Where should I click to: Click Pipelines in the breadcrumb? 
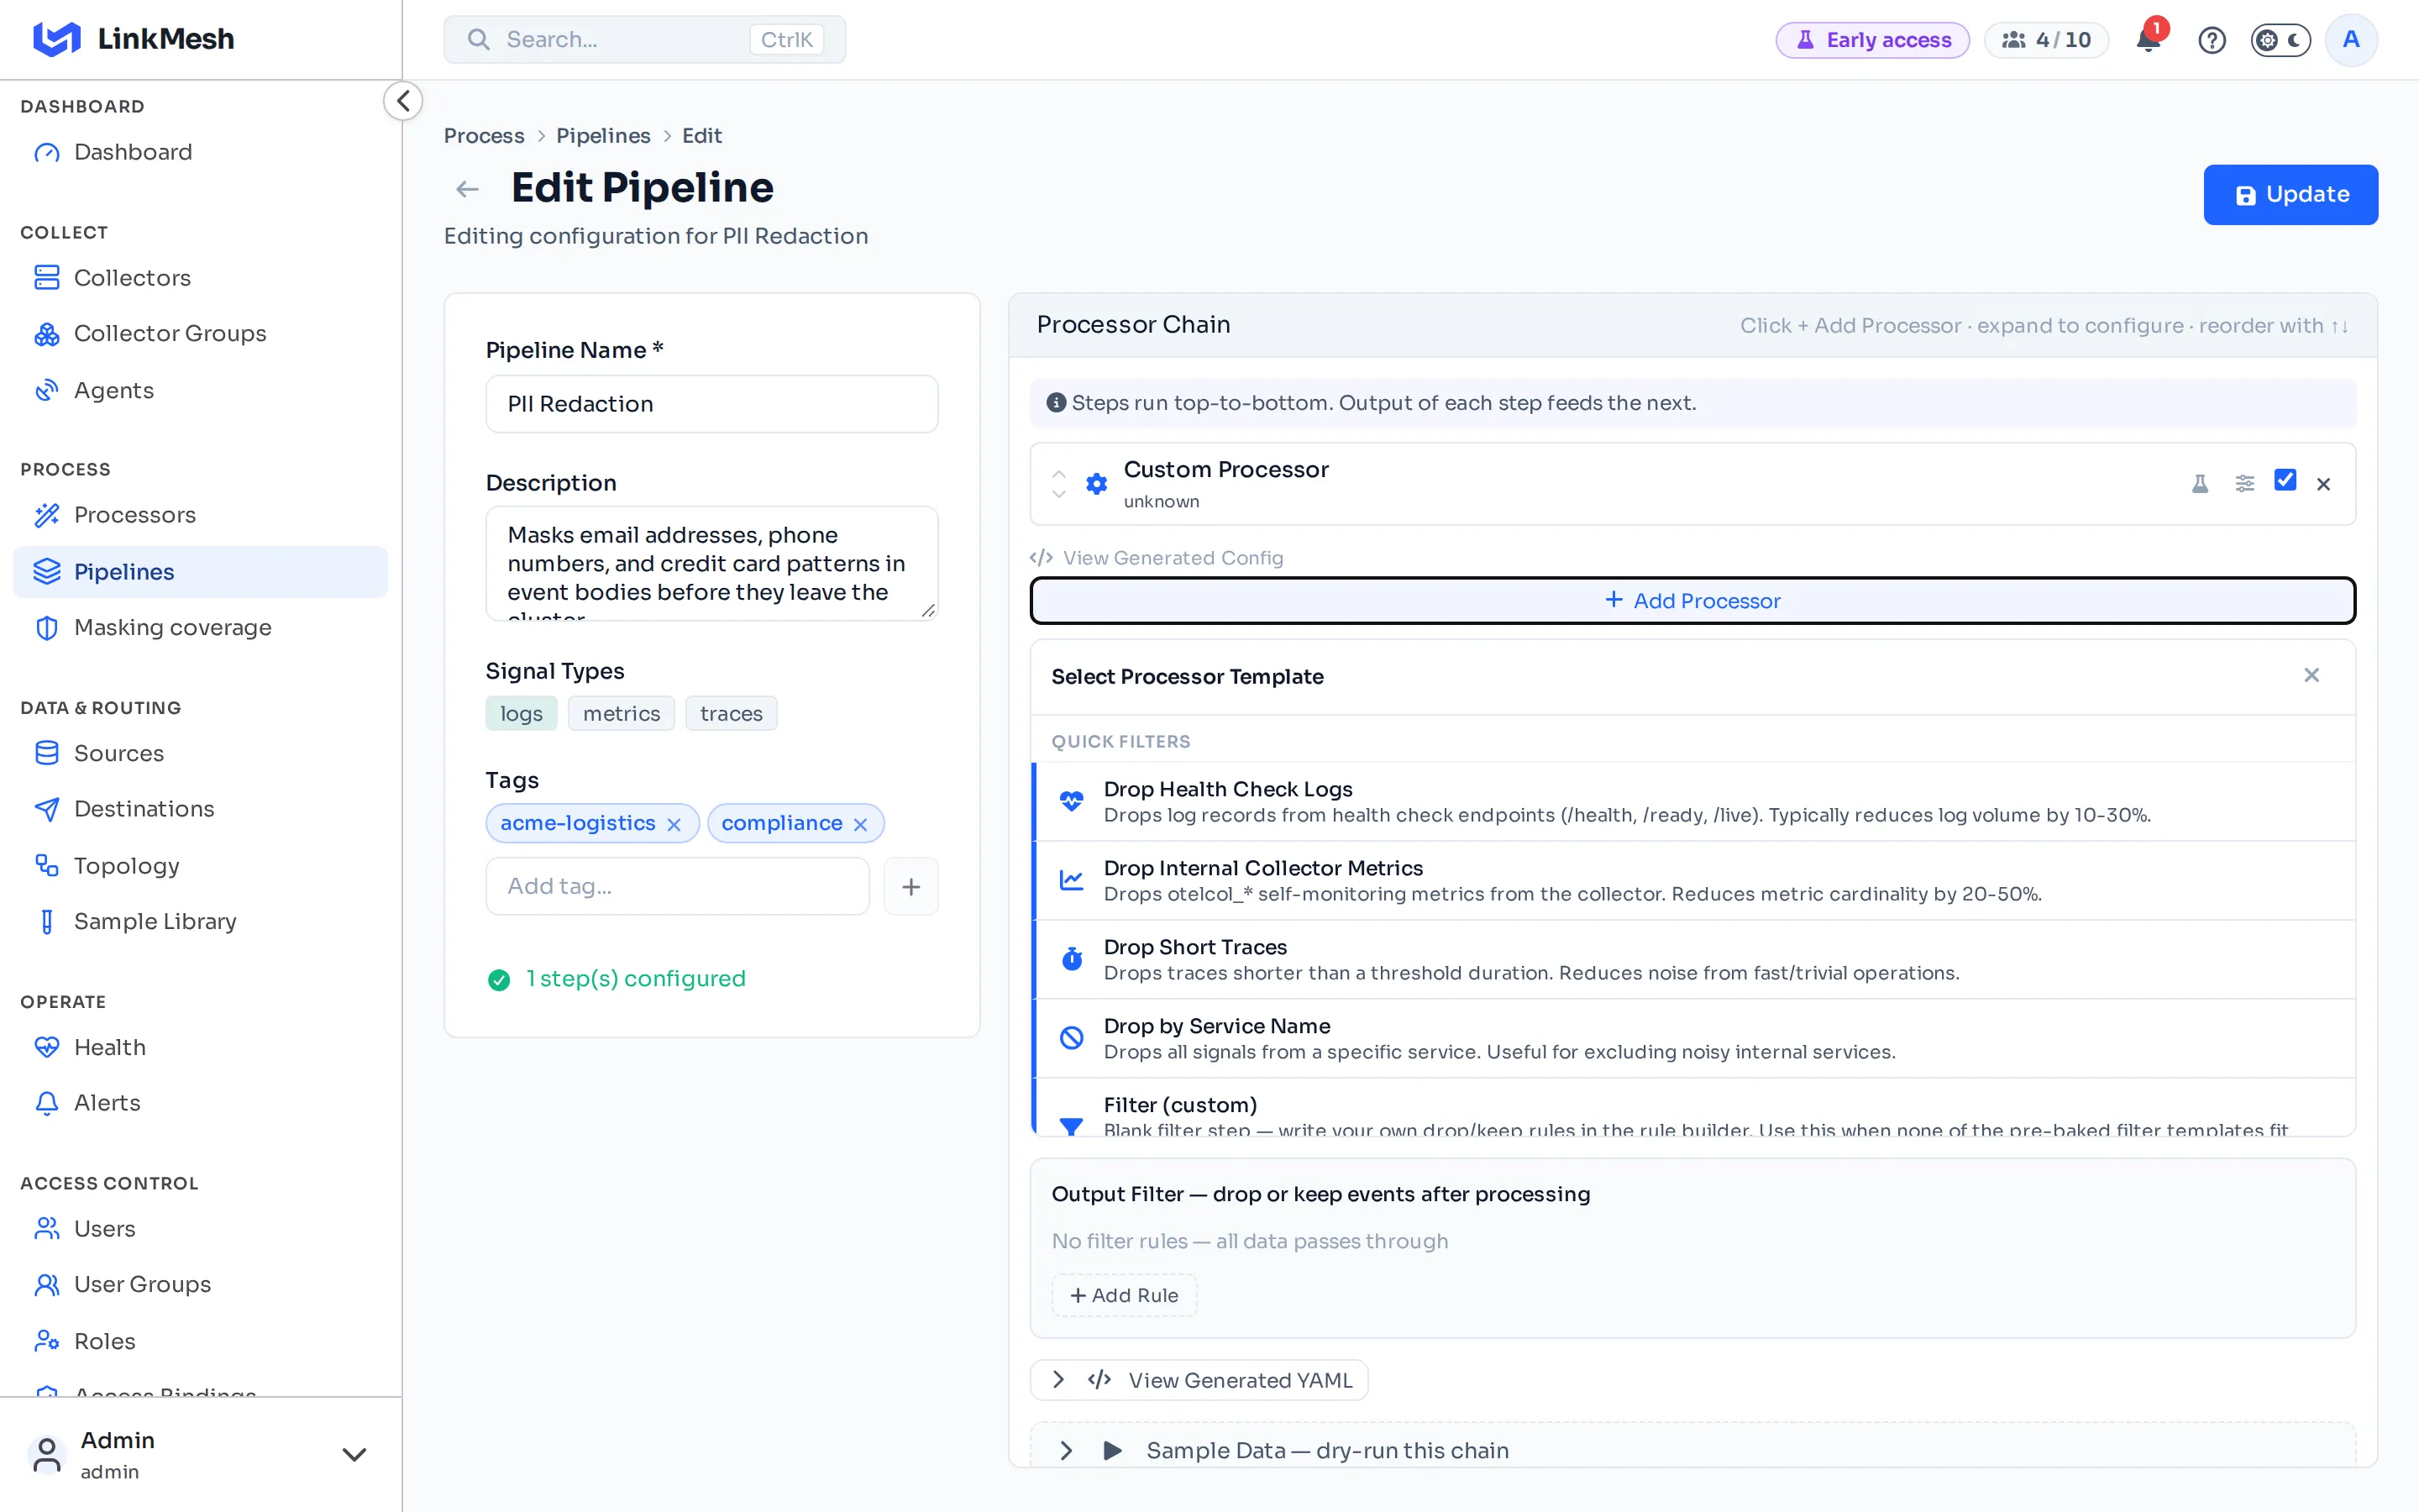click(603, 136)
